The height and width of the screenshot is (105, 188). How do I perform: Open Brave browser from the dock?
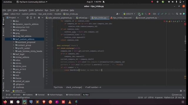(x=44, y=102)
